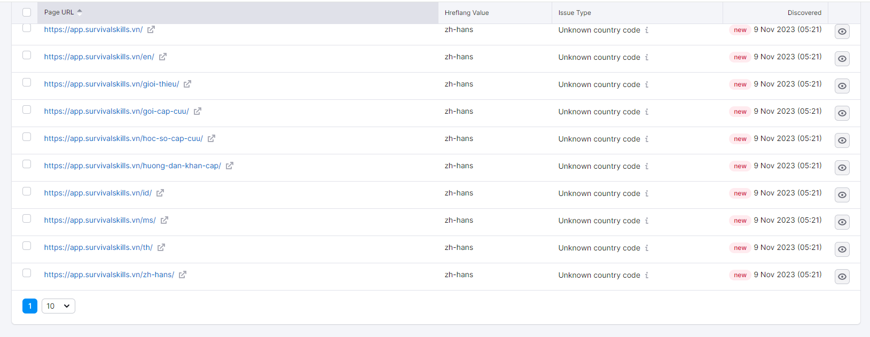Click info icon in /th/ row issue type
870x337 pixels.
[647, 248]
